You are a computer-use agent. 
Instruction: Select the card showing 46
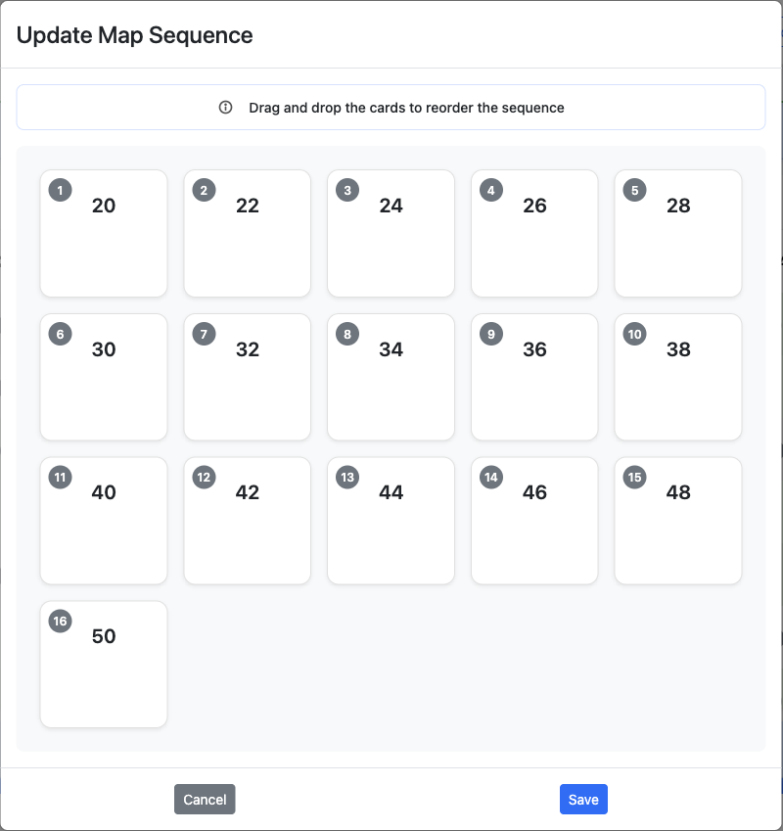(x=534, y=520)
